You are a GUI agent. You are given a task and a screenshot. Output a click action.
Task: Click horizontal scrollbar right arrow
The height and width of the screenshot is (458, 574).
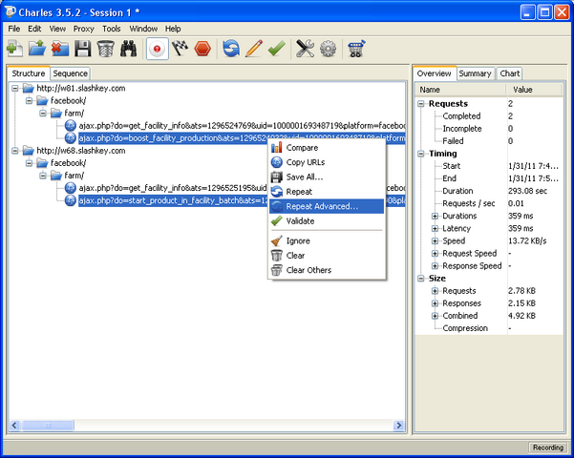(x=398, y=425)
